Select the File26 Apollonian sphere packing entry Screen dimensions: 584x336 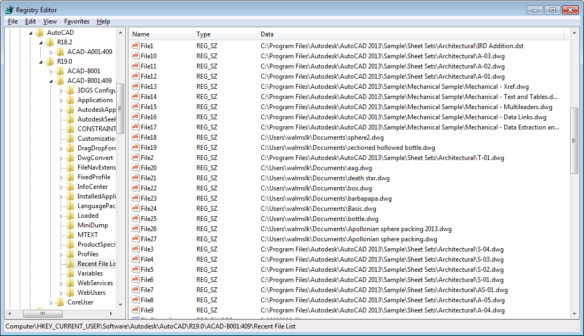click(356, 229)
